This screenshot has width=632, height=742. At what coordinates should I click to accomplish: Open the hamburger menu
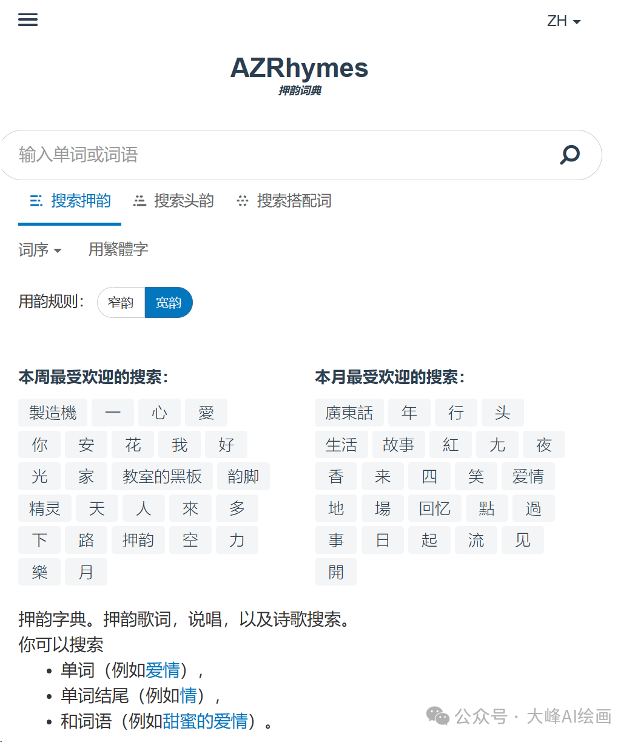point(28,20)
